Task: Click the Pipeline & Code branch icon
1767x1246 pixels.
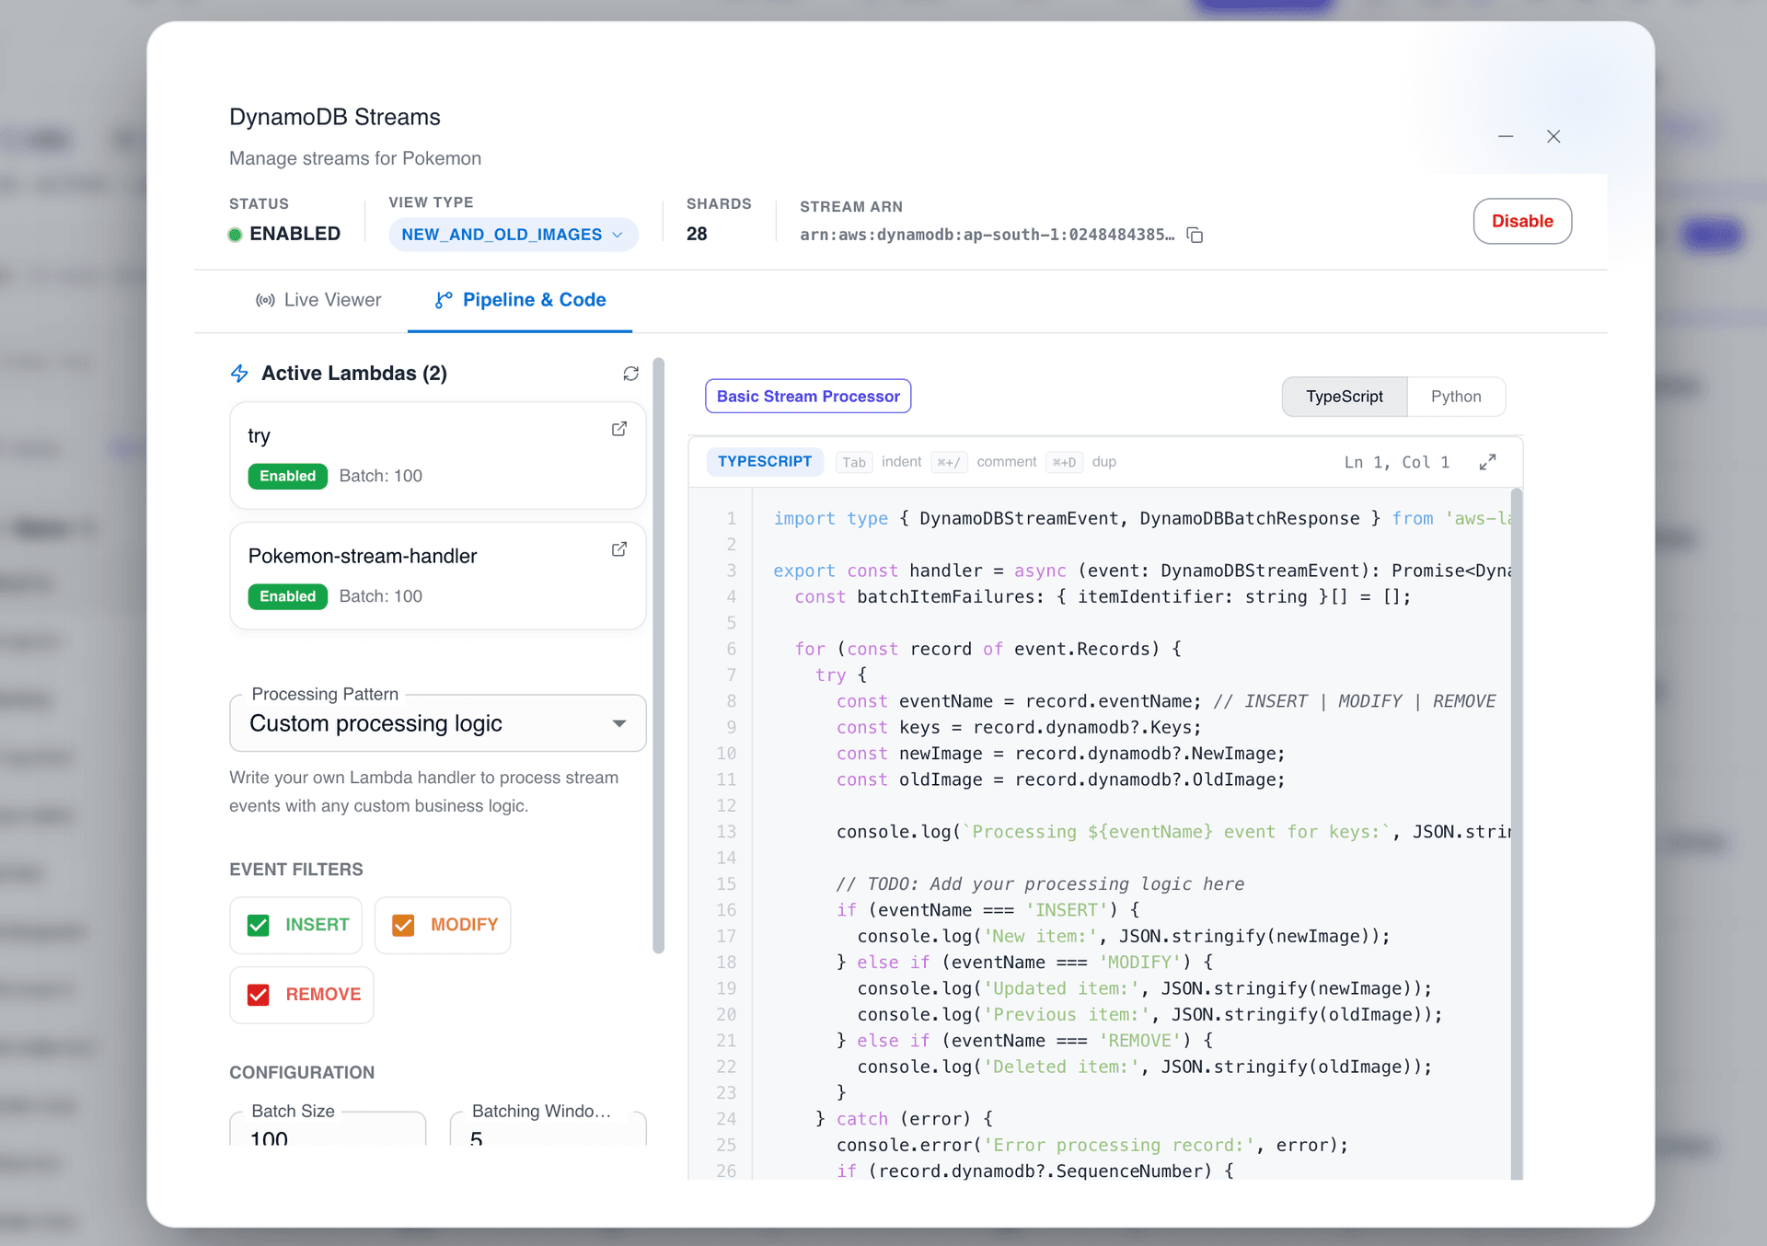Action: coord(444,301)
